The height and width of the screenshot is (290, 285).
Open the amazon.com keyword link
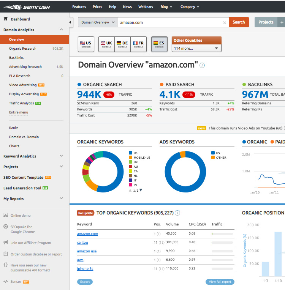click(x=87, y=233)
